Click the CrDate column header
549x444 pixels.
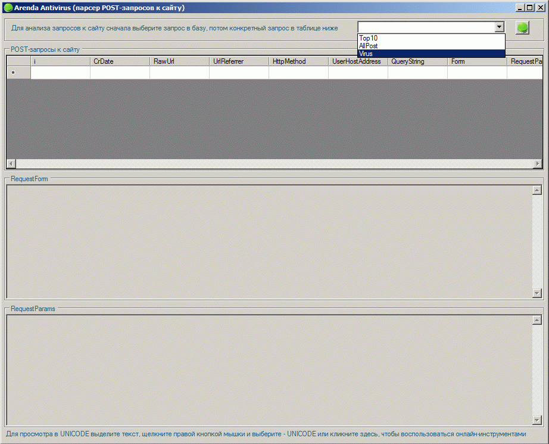tap(120, 61)
